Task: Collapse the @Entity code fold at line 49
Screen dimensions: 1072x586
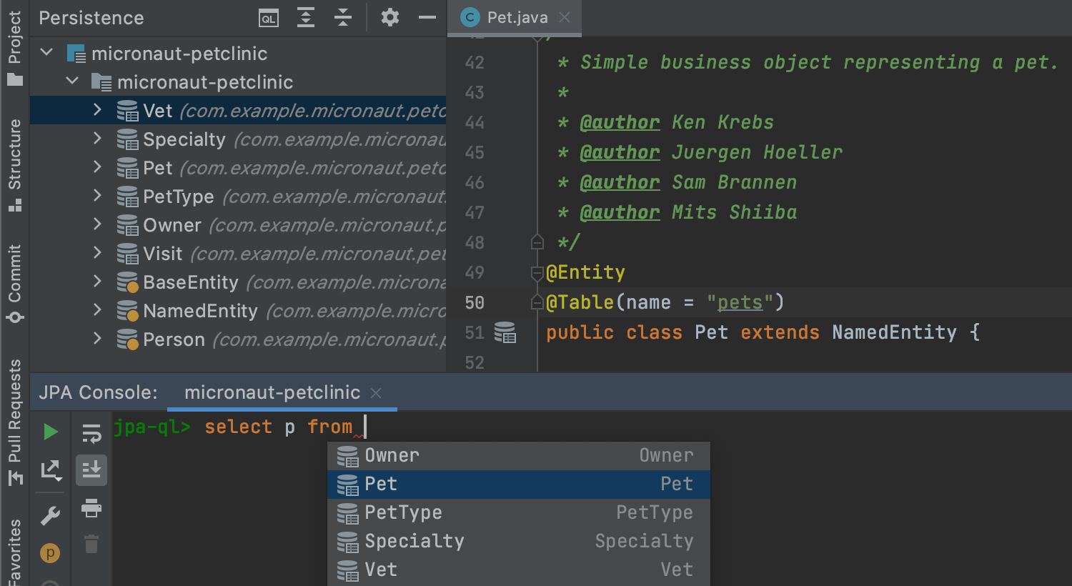Action: [x=537, y=272]
